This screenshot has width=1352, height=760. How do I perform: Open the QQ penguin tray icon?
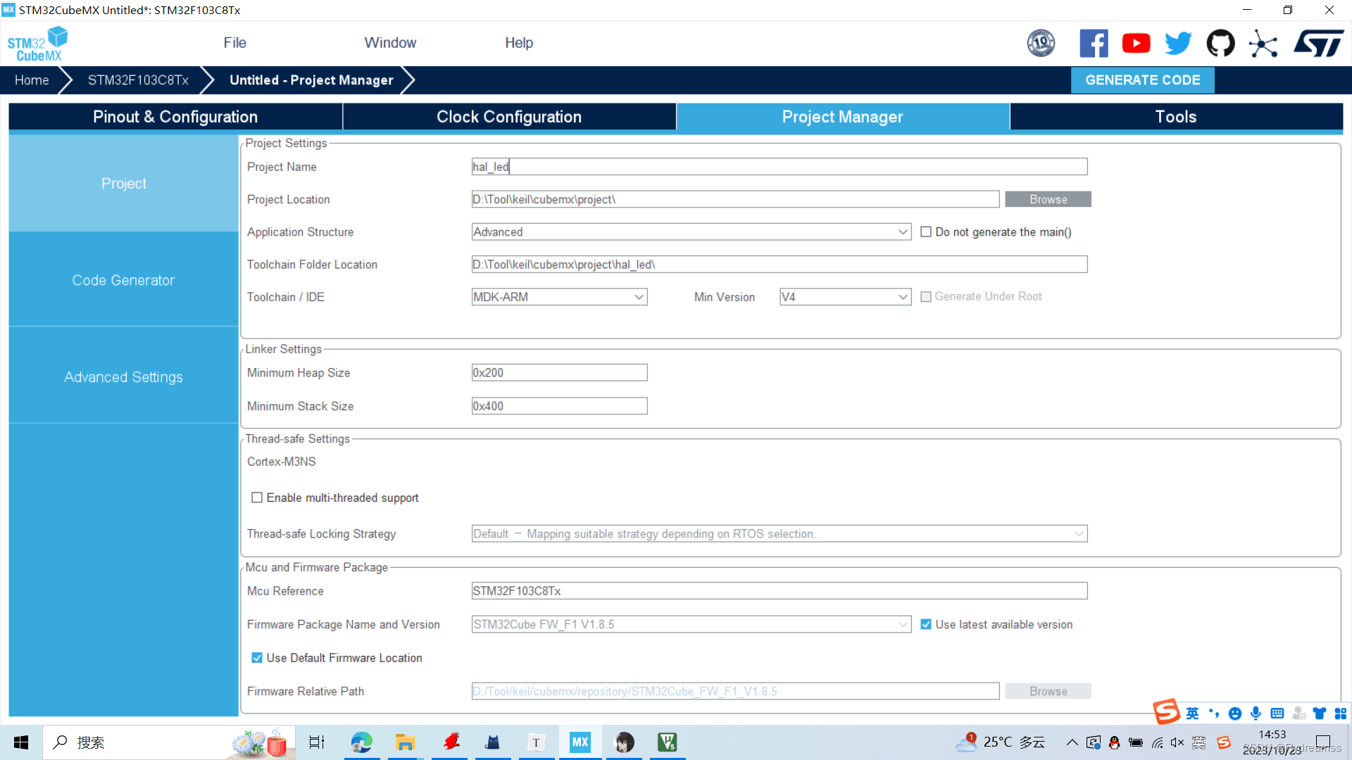pyautogui.click(x=1114, y=742)
